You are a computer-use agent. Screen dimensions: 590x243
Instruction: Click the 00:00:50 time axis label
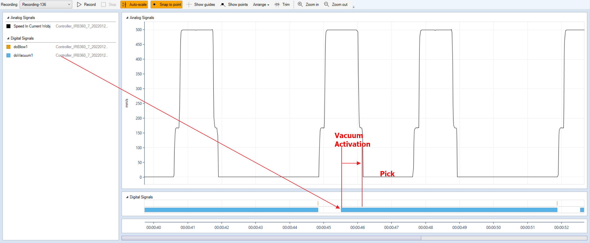493,228
